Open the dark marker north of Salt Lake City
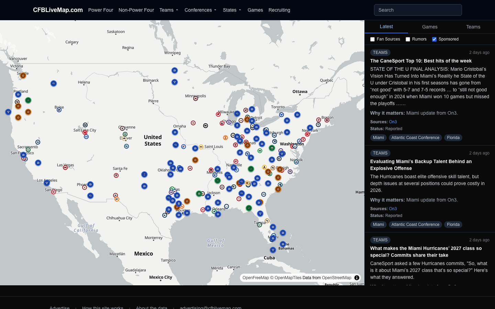 (85, 125)
